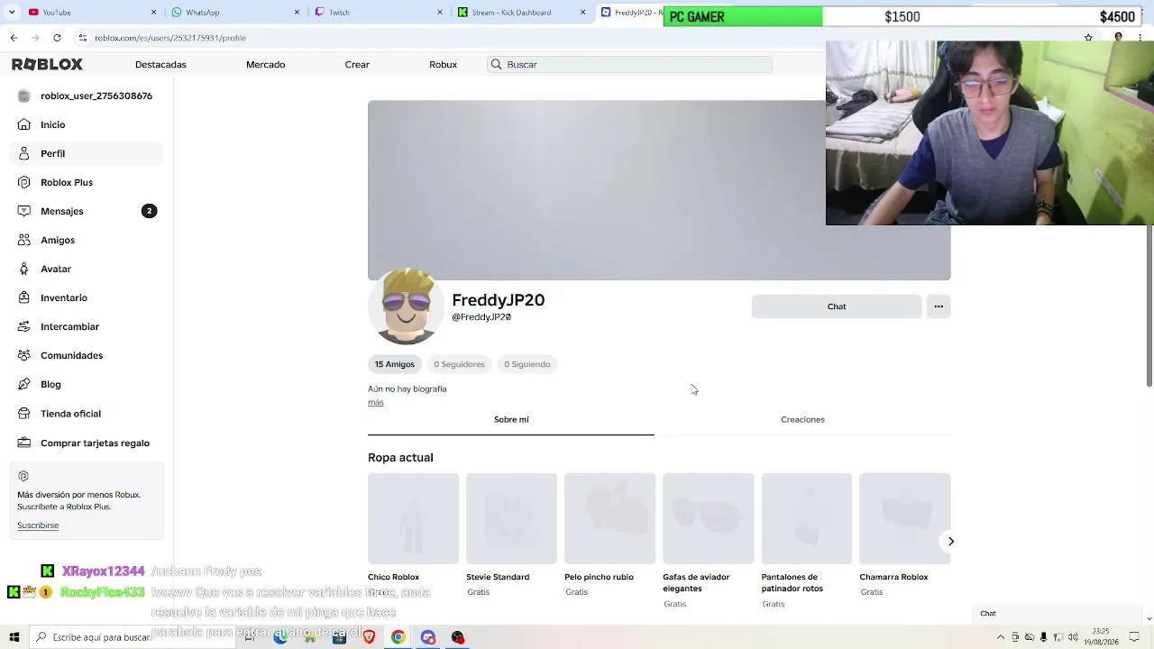Open the Destacadas menu item
1154x649 pixels.
(x=160, y=64)
